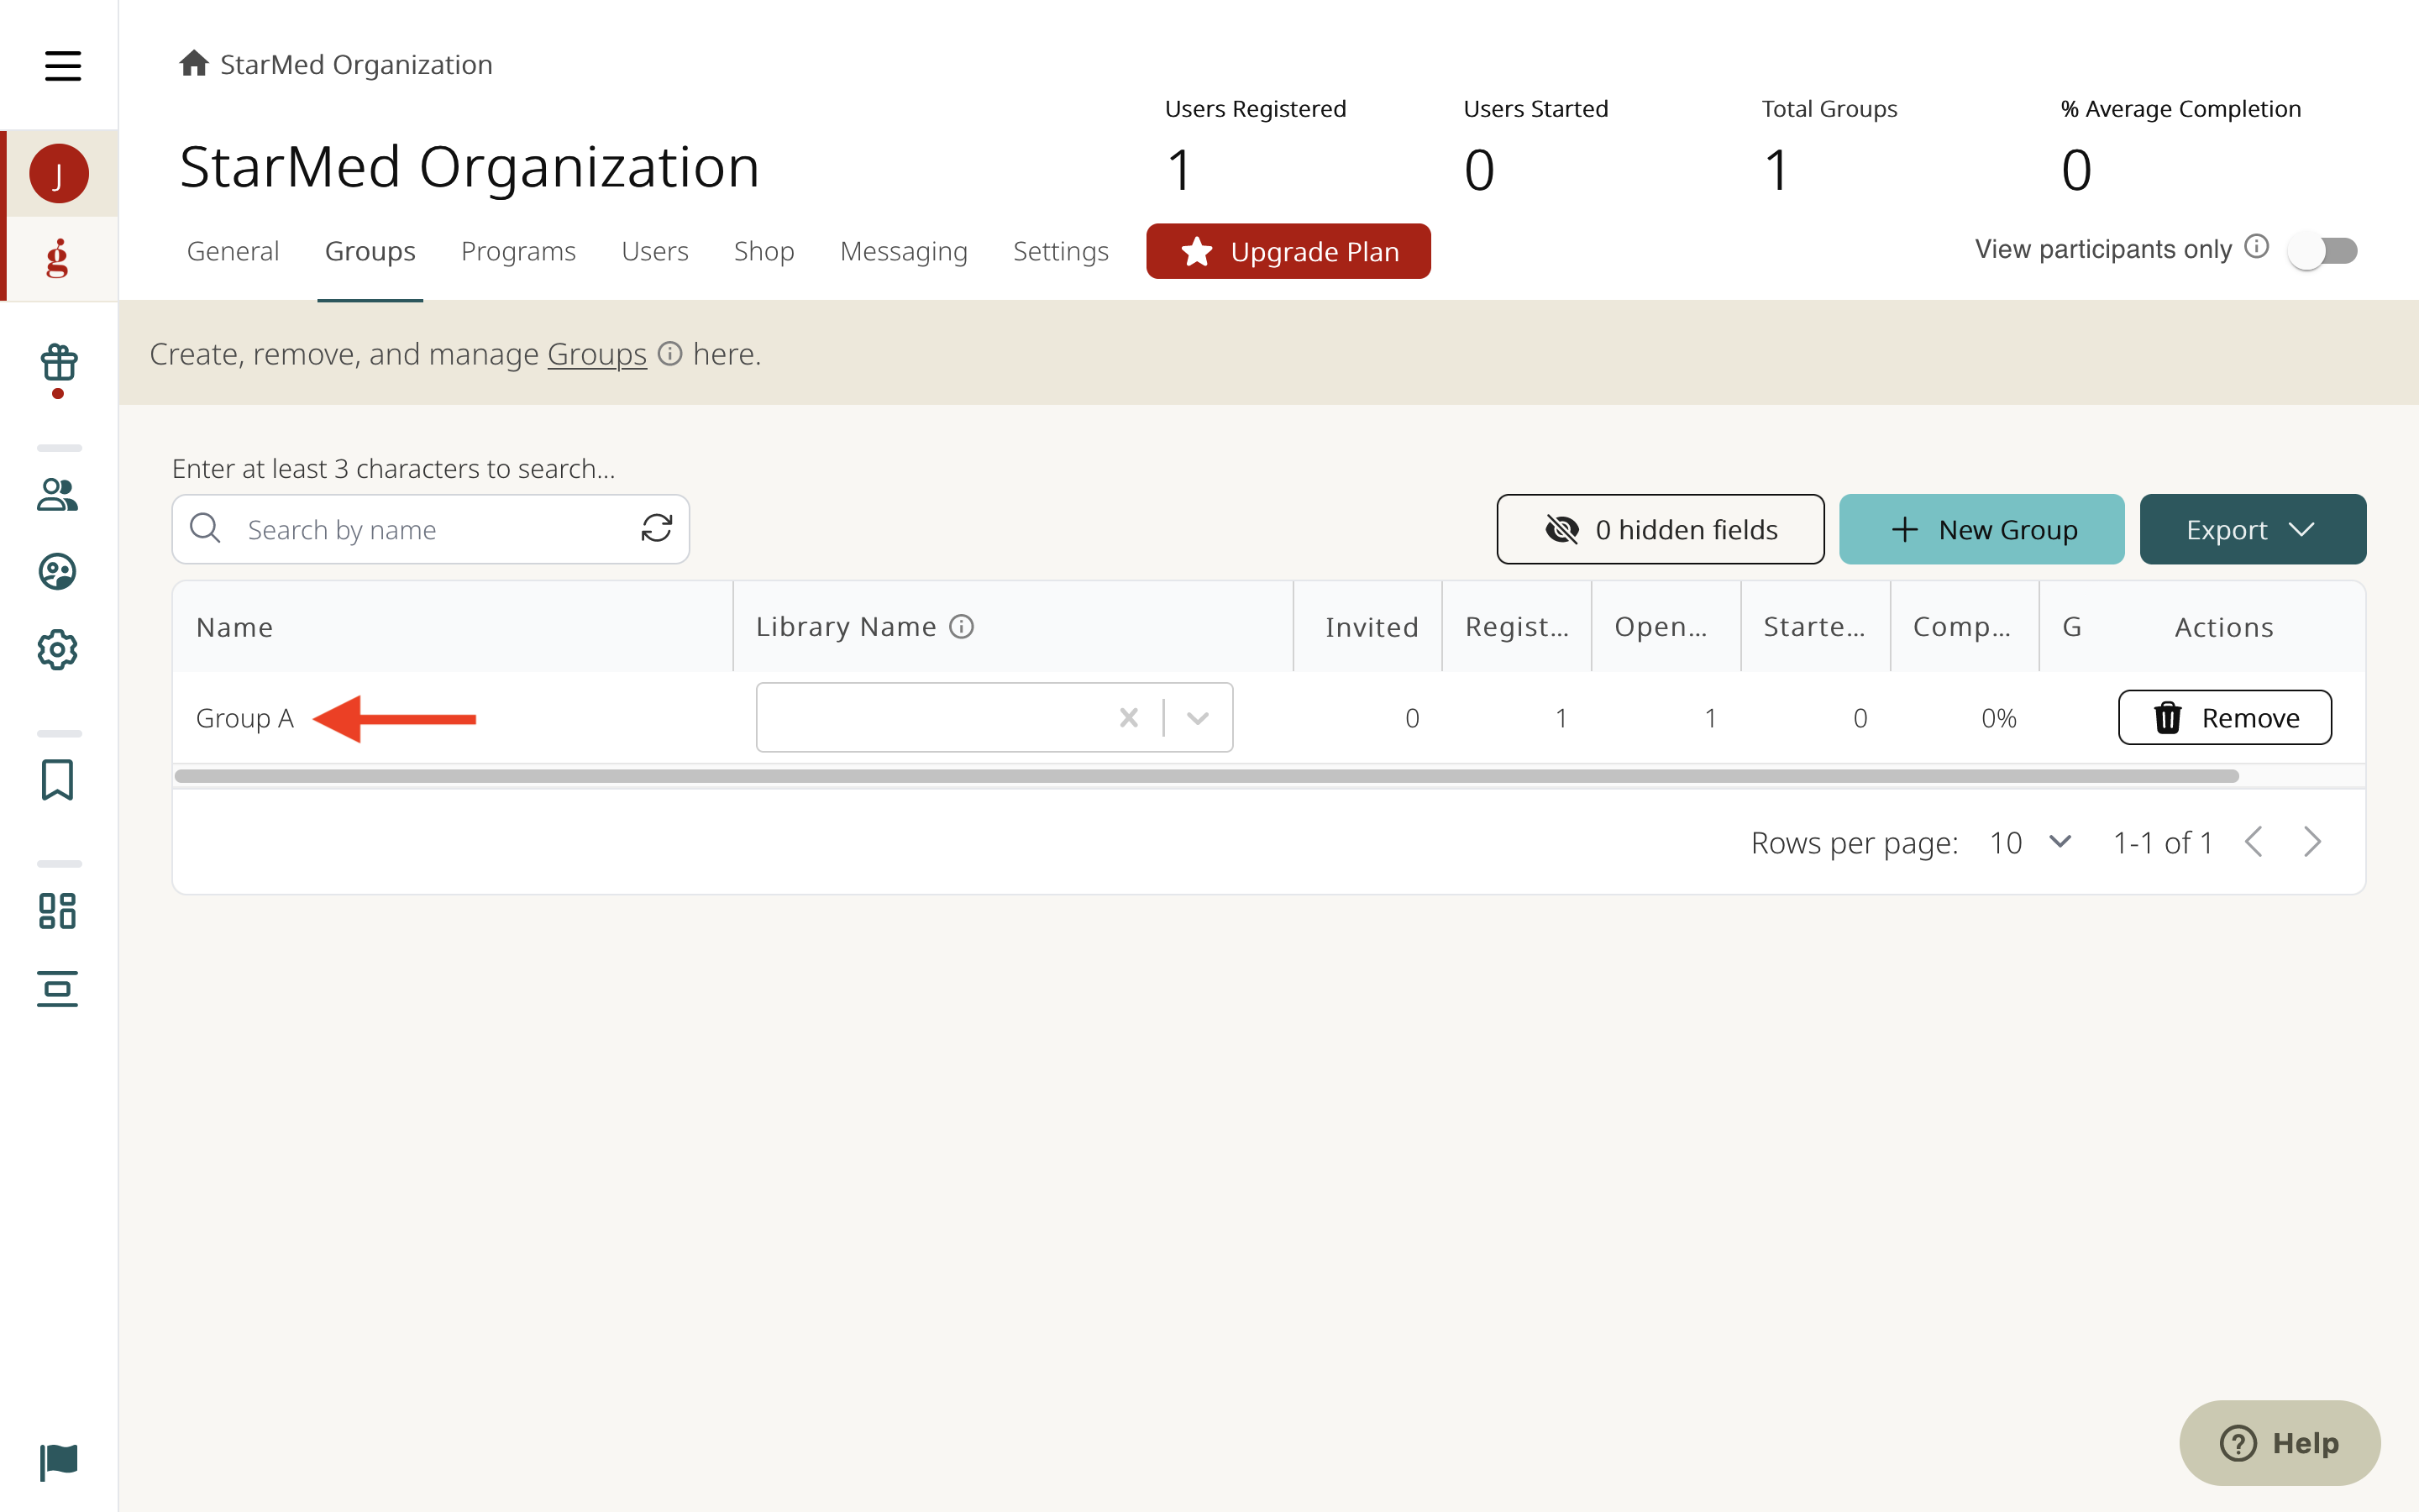Go to next page of results
This screenshot has height=1512, width=2419.
2312,843
